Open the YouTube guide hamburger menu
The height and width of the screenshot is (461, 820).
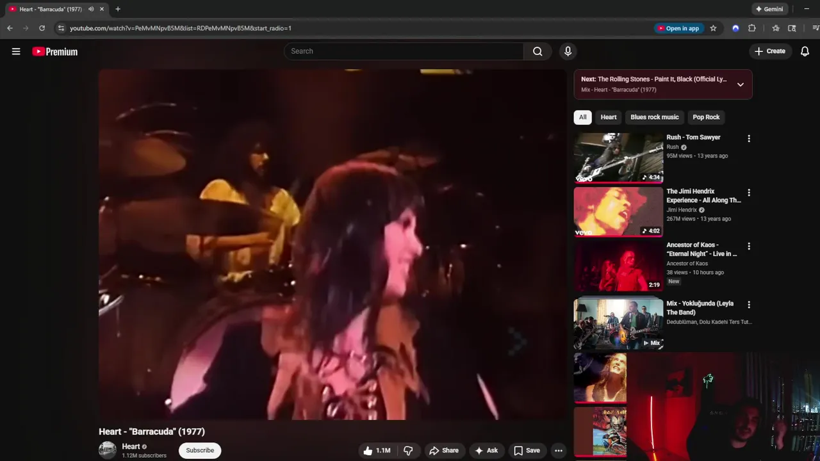point(16,51)
